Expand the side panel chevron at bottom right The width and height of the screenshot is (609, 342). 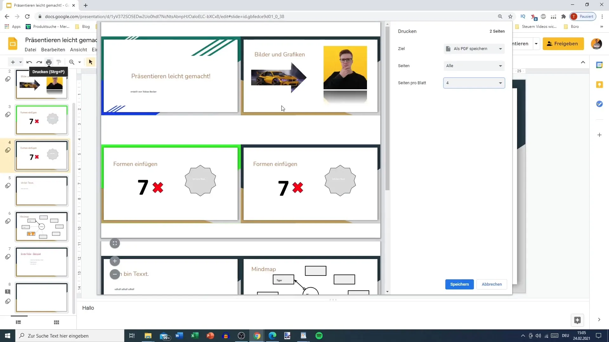599,320
